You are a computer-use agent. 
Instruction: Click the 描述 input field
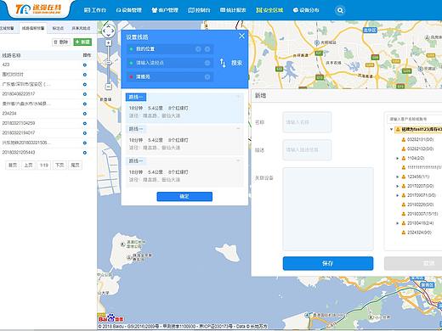coord(307,149)
